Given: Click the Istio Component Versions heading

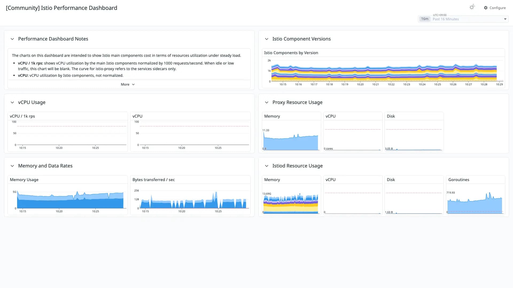Looking at the screenshot, I should pos(301,39).
